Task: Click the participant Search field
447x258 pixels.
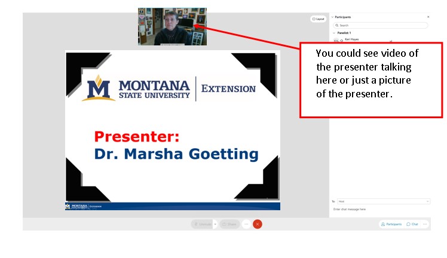Action: (x=381, y=25)
